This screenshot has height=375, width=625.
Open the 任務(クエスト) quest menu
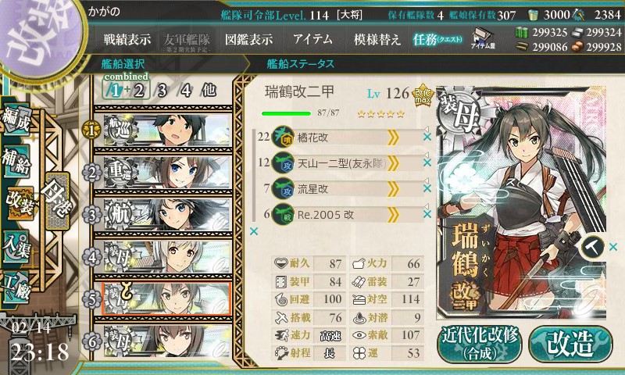(437, 39)
